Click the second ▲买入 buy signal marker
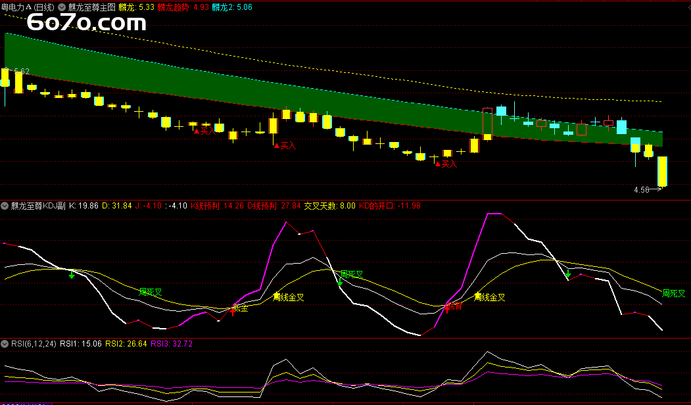Viewport: 691px width, 405px height. point(285,145)
